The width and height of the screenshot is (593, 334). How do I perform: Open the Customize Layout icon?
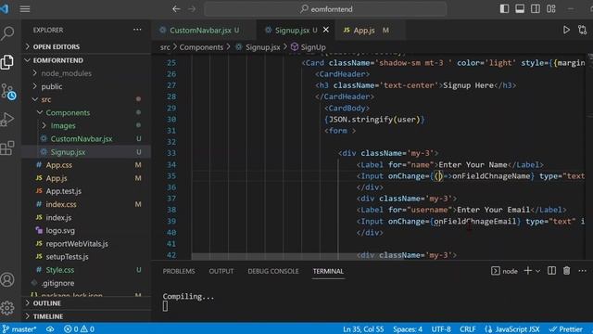point(551,8)
